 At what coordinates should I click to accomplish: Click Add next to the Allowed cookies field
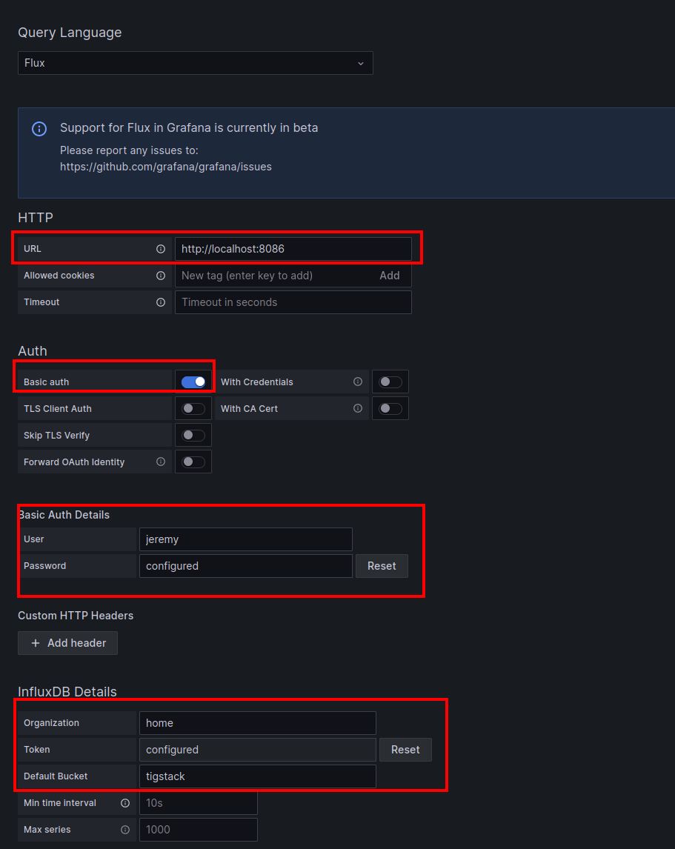(390, 275)
